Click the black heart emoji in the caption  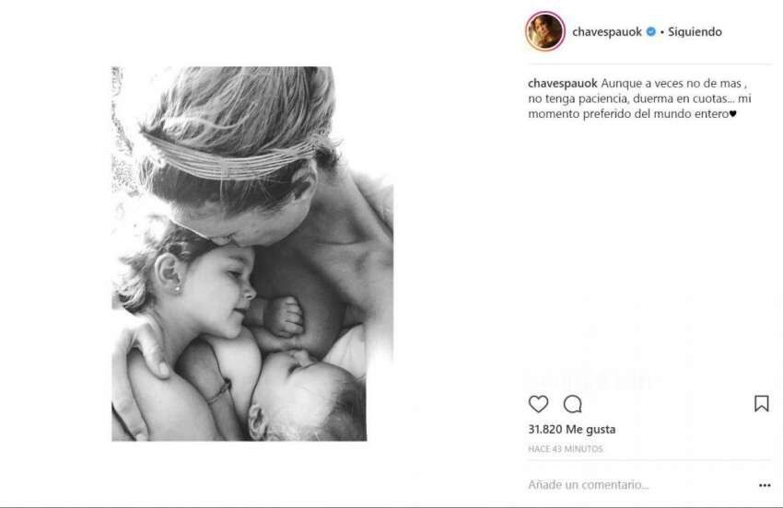(732, 114)
